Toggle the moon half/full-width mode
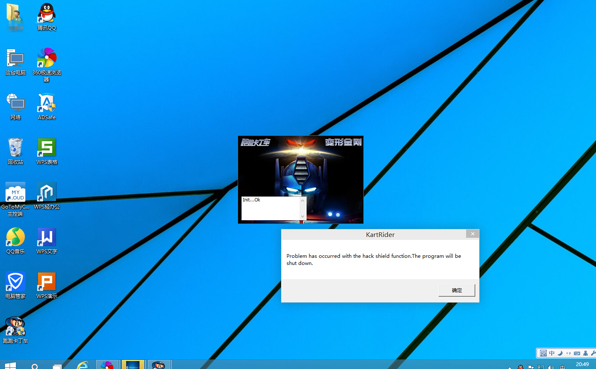The image size is (596, 369). (x=560, y=353)
